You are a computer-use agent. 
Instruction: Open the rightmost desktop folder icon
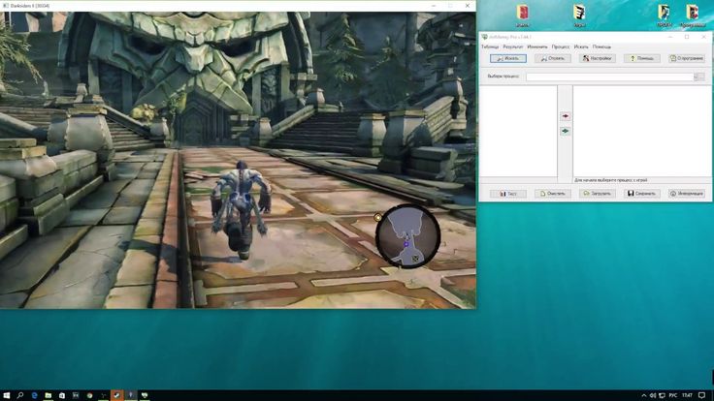(693, 13)
